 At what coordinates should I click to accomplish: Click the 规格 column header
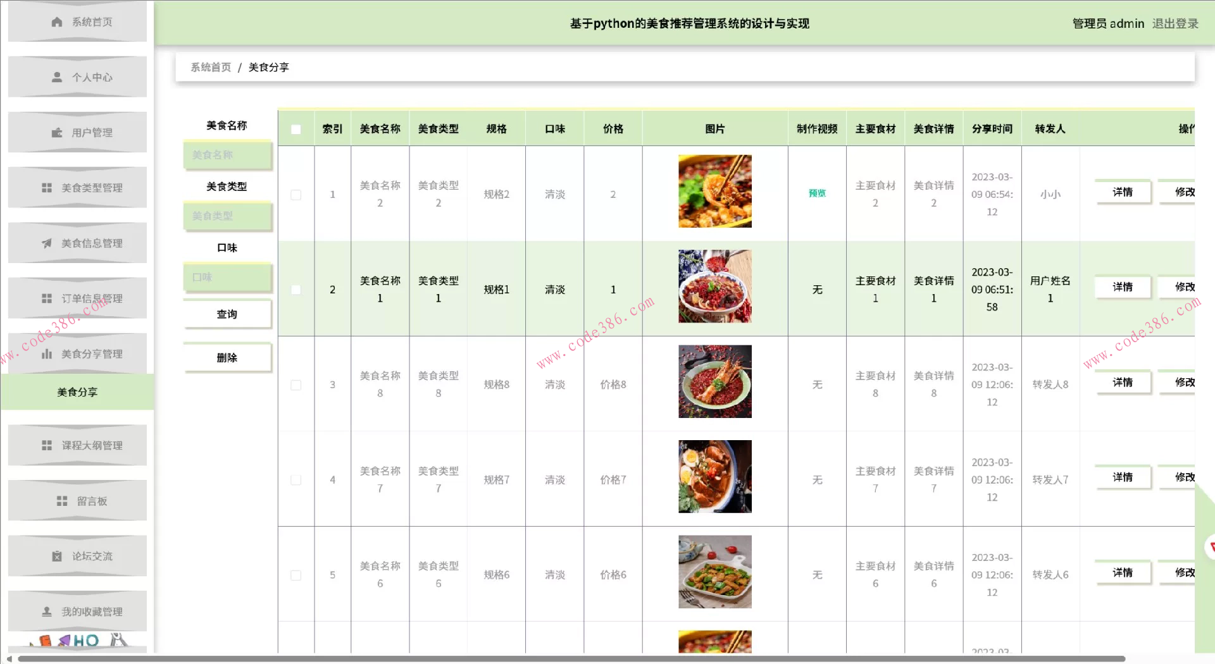tap(497, 129)
